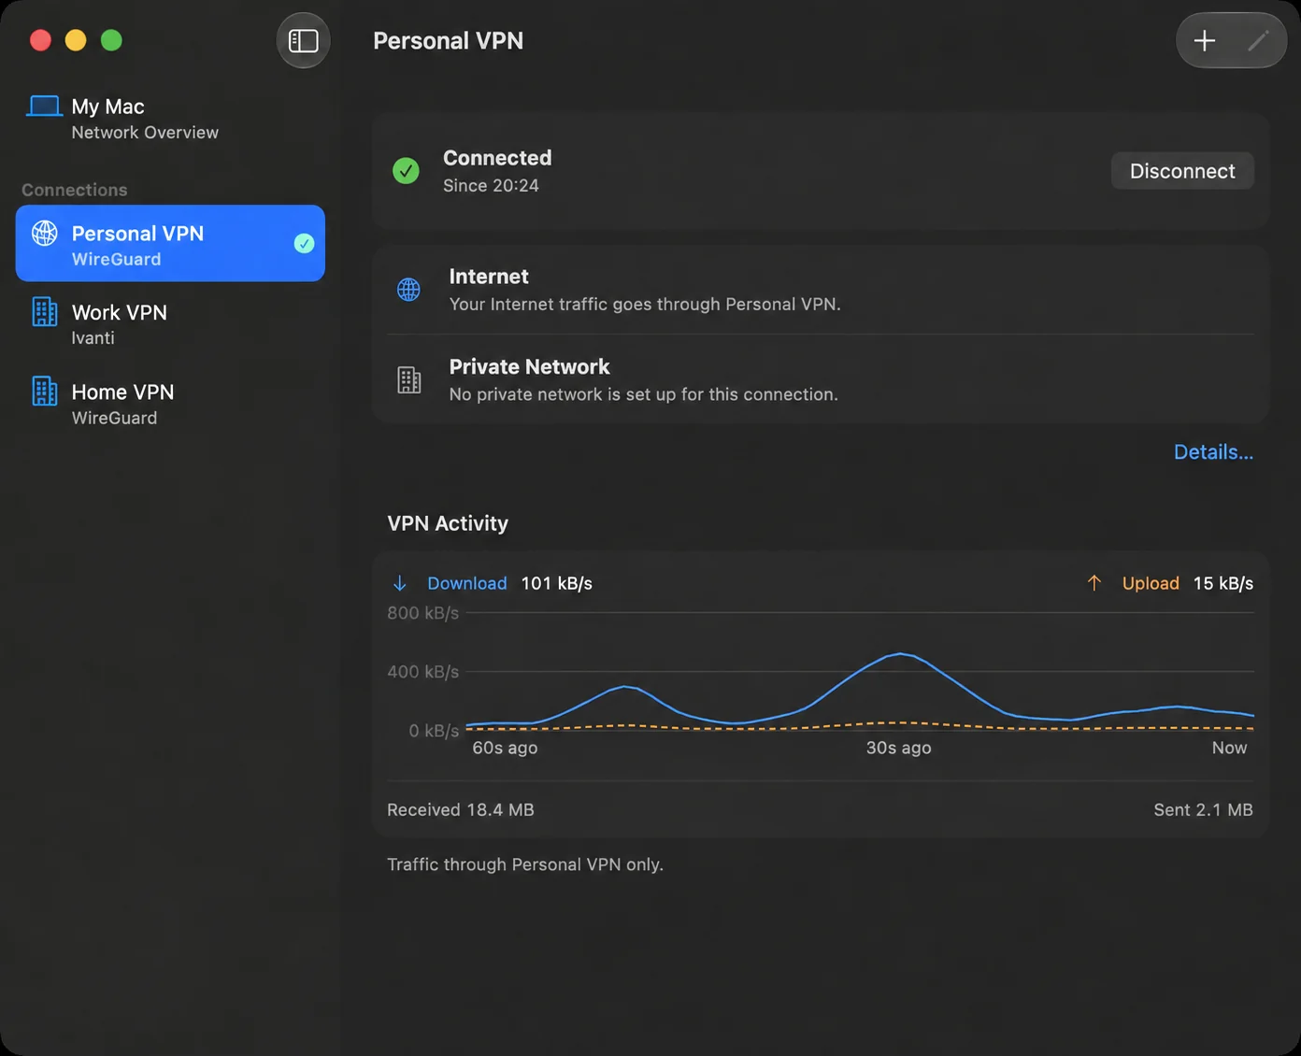The height and width of the screenshot is (1056, 1301).
Task: Click "Traffic through Personal VPN only." text
Action: pyautogui.click(x=525, y=864)
